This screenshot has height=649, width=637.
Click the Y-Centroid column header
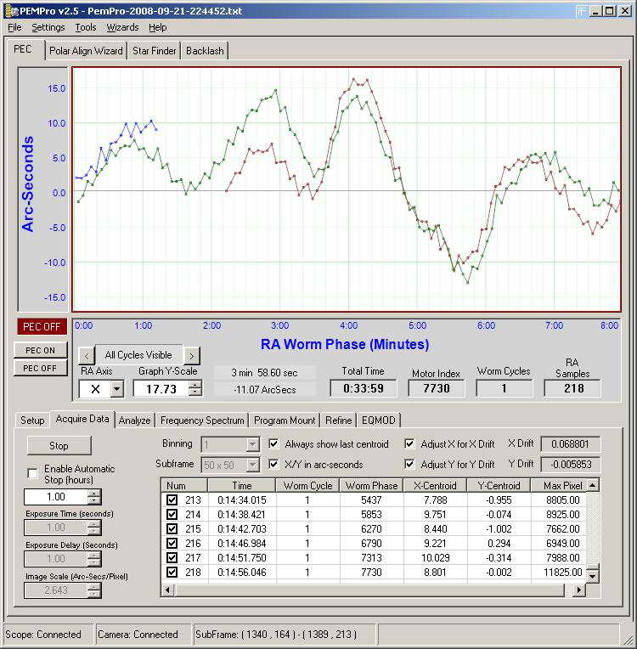click(x=499, y=485)
